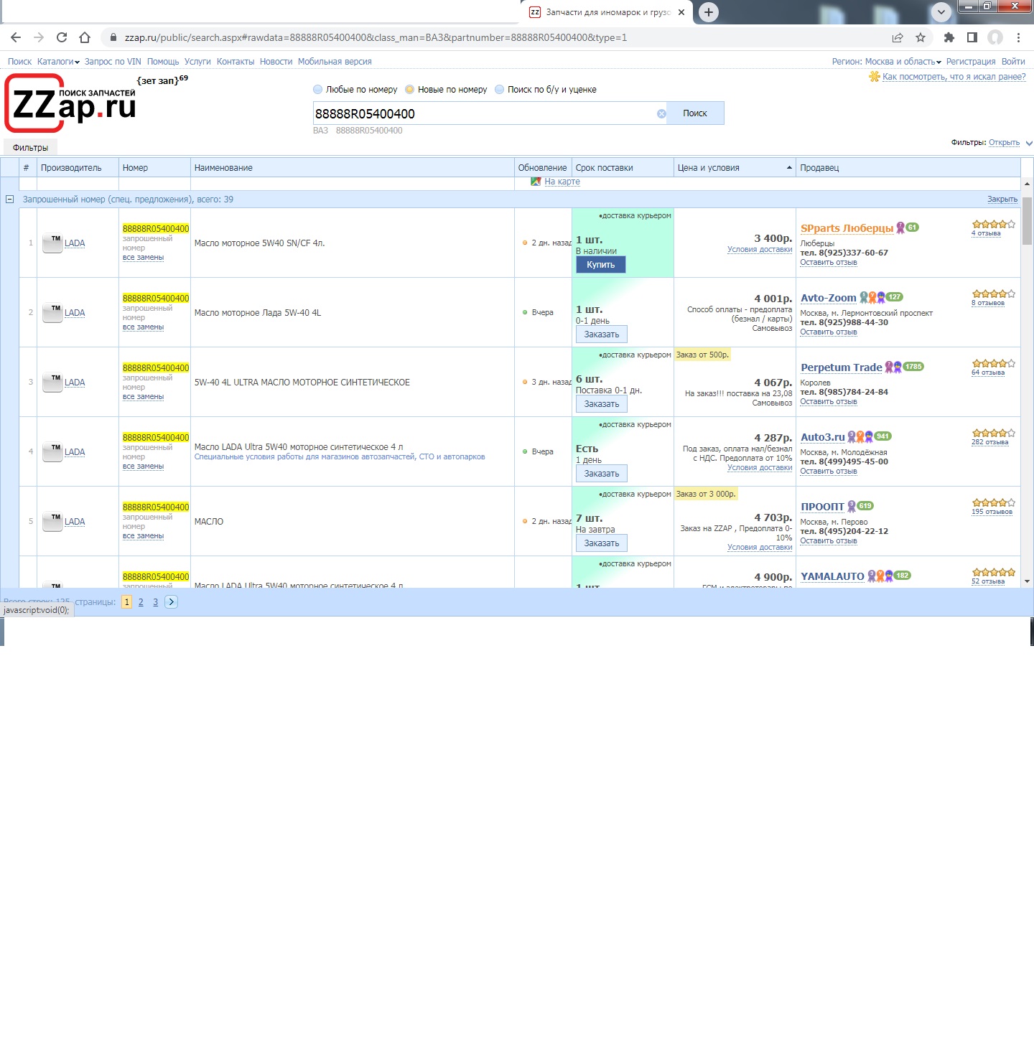
Task: Open the Помощь menu item
Action: pos(163,62)
